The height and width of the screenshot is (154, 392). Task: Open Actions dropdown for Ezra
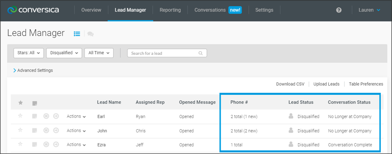tap(76, 144)
